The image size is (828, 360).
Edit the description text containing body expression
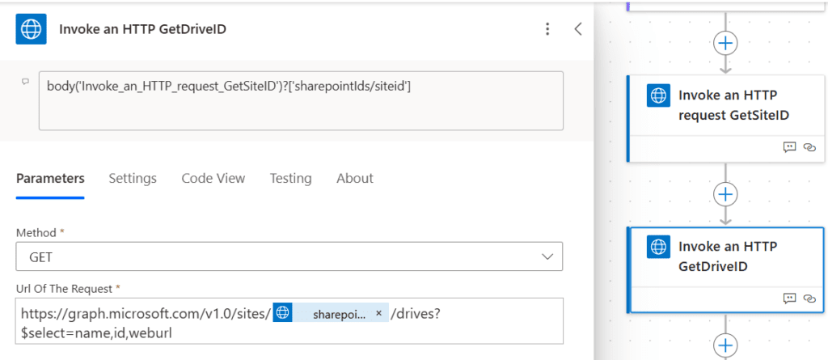(x=300, y=100)
